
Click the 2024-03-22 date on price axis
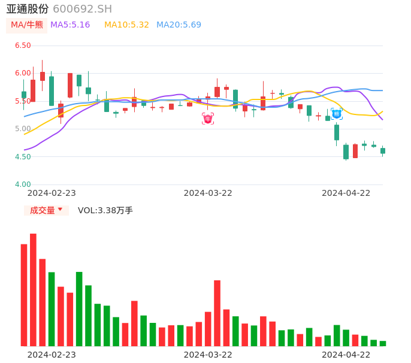pos(208,193)
